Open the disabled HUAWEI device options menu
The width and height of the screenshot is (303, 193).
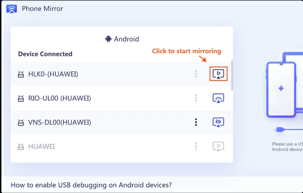[x=196, y=147]
